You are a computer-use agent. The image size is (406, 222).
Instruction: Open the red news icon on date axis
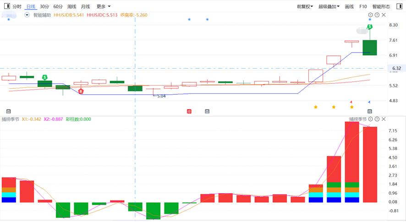tap(189, 112)
